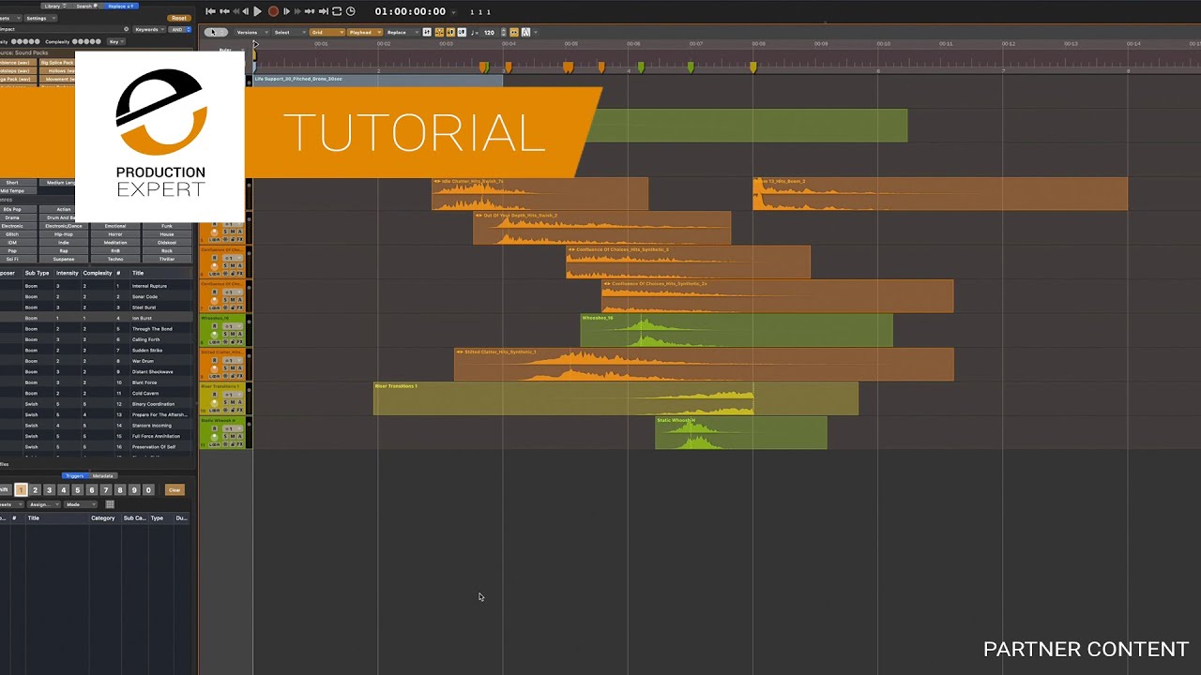
Task: Click the white icon right of Replace dropdown
Action: click(427, 32)
